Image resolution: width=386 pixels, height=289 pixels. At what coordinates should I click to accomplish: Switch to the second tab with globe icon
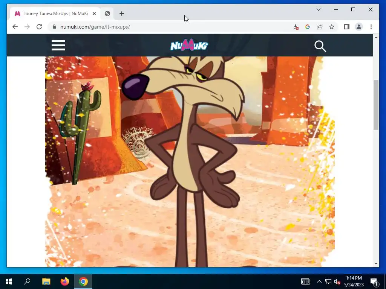(x=107, y=14)
